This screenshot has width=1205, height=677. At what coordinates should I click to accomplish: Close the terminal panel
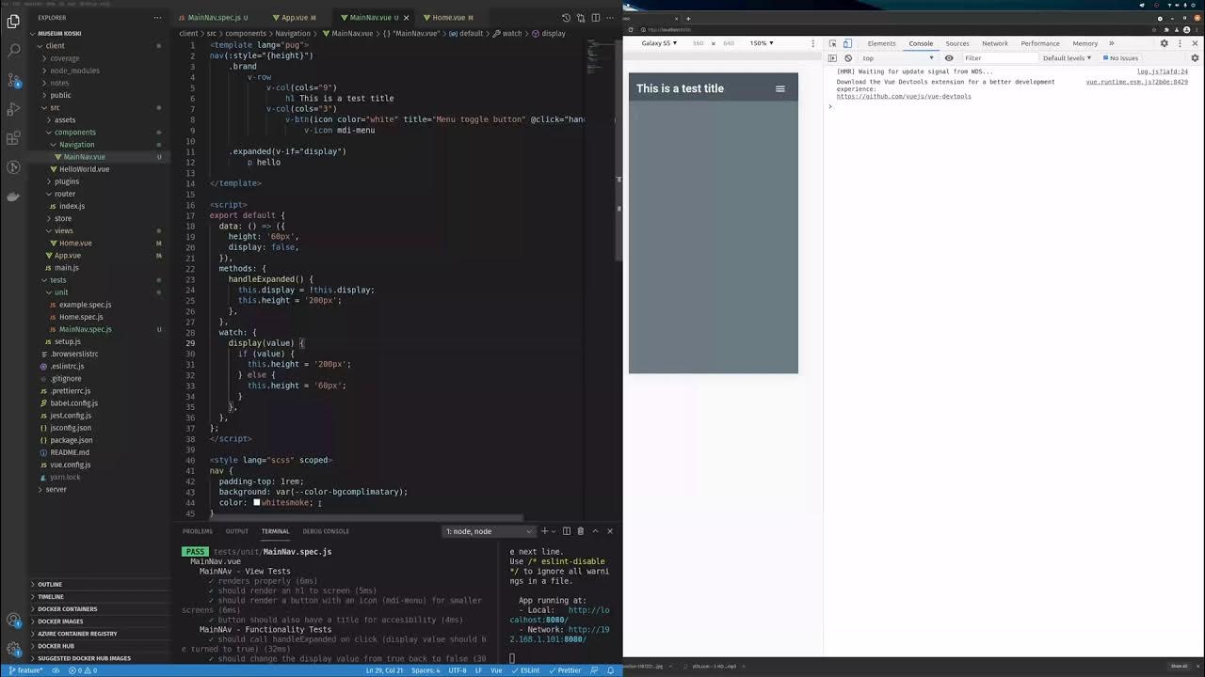tap(610, 531)
